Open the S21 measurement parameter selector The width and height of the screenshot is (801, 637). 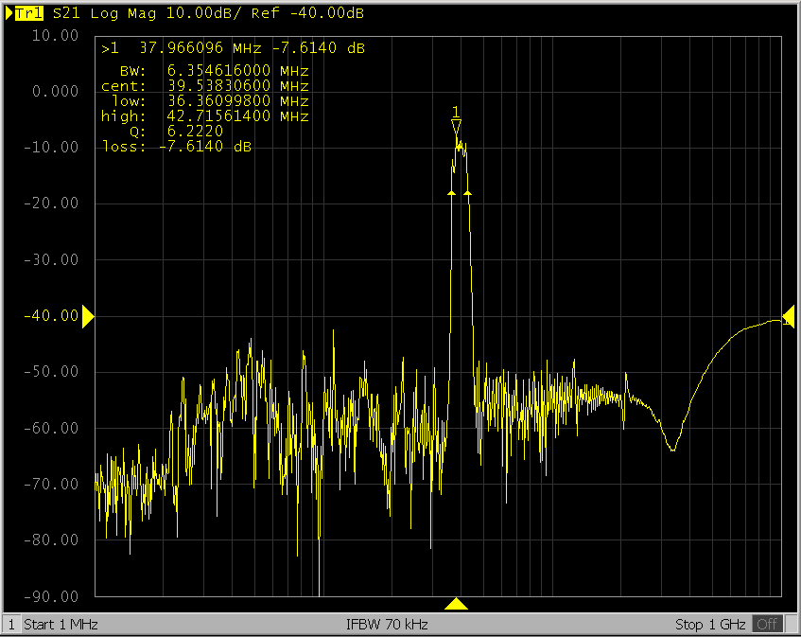coord(66,14)
